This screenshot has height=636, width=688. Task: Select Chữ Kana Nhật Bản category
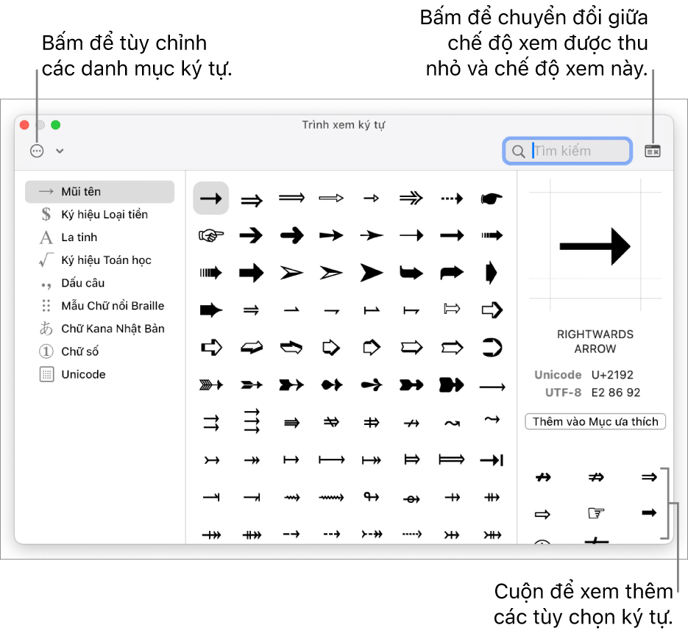click(99, 329)
